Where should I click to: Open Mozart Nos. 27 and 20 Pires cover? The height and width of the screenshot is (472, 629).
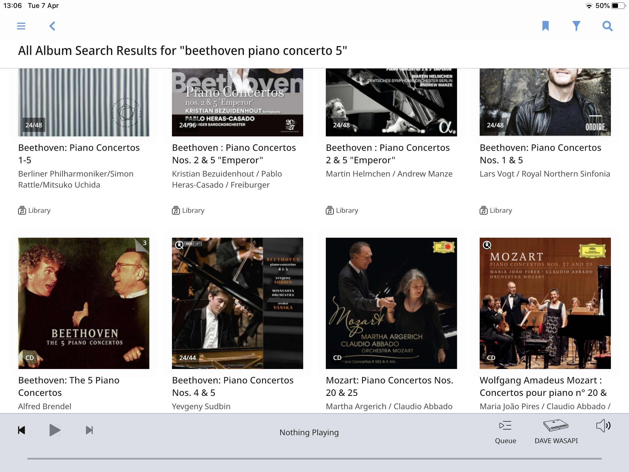(545, 303)
